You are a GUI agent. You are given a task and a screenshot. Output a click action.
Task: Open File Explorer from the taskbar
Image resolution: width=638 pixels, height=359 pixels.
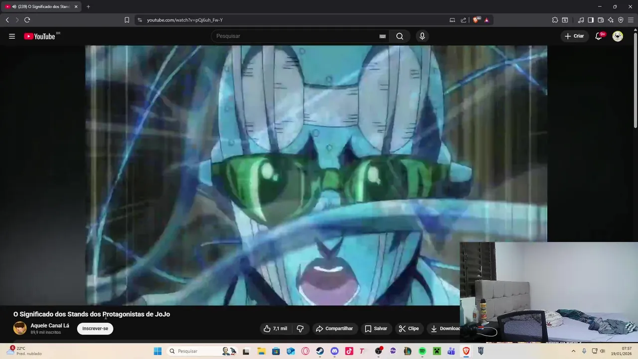pyautogui.click(x=261, y=351)
